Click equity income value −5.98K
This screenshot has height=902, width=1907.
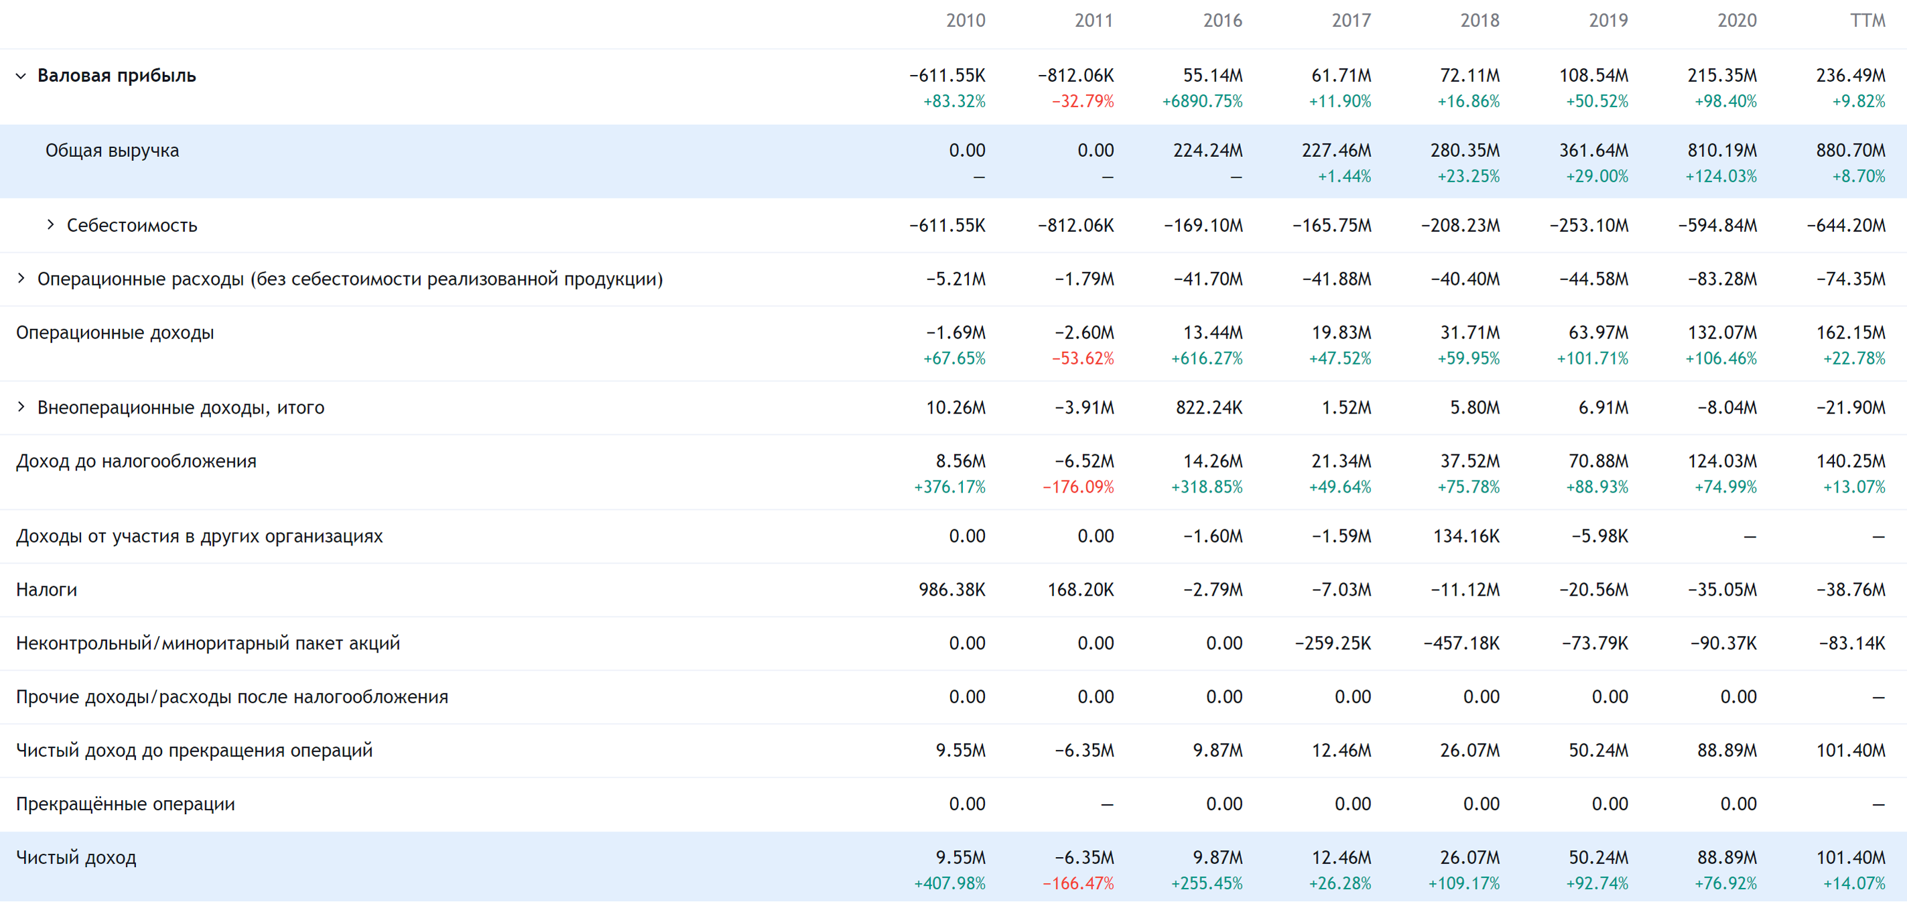point(1599,536)
